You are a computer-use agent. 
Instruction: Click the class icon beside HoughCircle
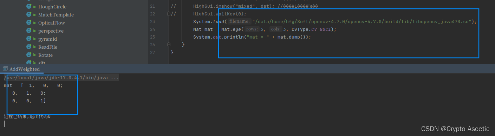pos(29,7)
